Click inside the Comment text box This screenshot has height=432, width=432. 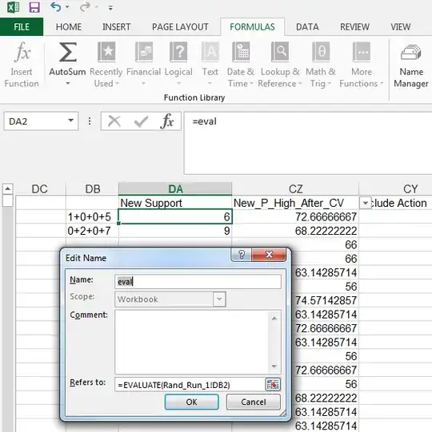pos(192,342)
